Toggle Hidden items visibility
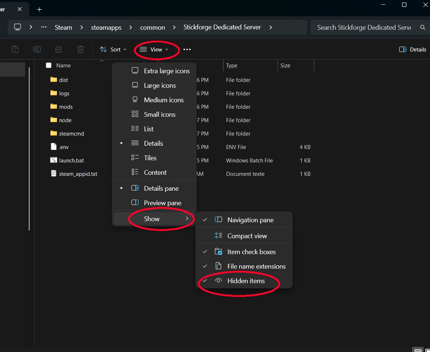The width and height of the screenshot is (430, 352). pos(244,281)
